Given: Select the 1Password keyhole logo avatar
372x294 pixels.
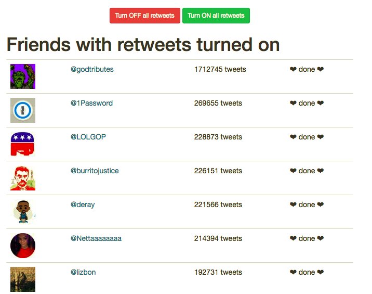Looking at the screenshot, I should coord(23,110).
